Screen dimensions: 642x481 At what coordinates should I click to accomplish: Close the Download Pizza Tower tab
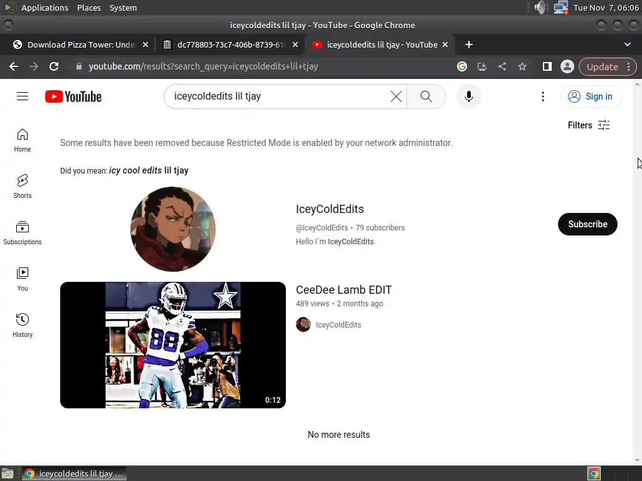[145, 44]
